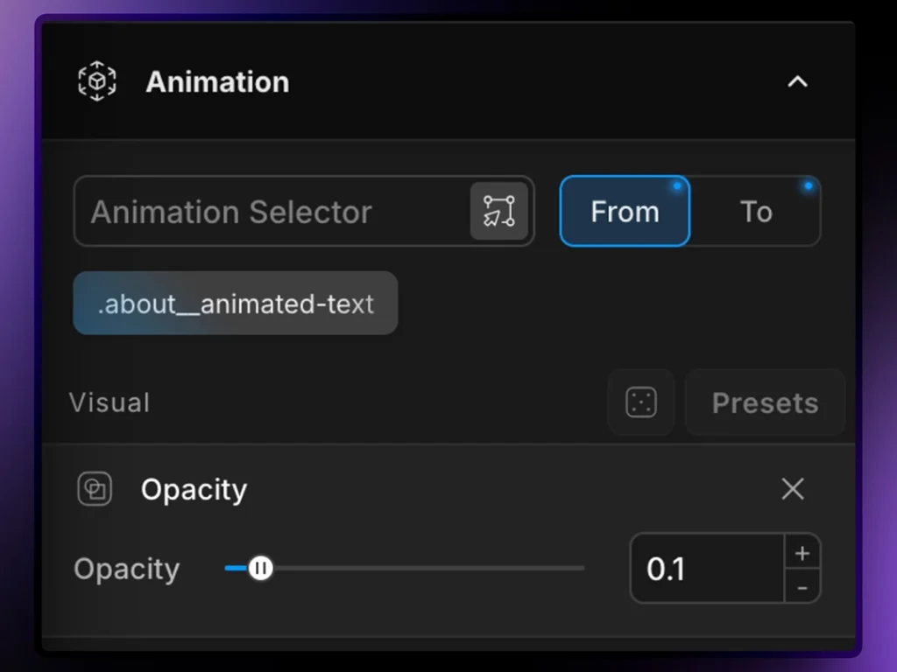Click the .about__animated-text selector chip
The height and width of the screenshot is (672, 897).
pos(235,304)
